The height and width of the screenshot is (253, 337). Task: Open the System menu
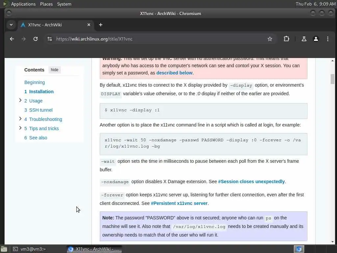(64, 4)
